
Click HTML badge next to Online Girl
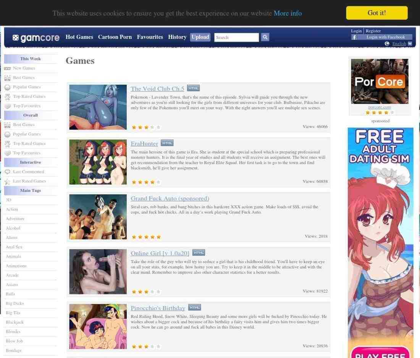(x=199, y=253)
